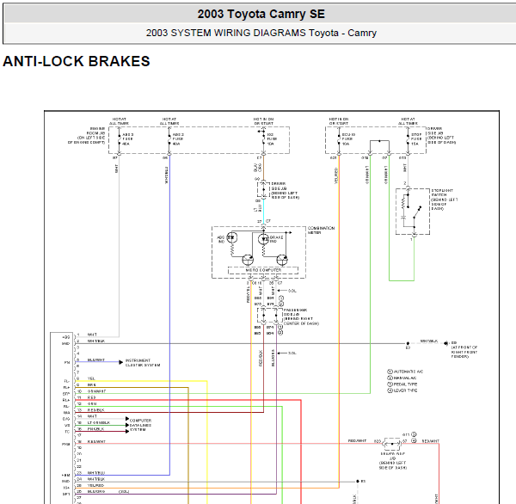Click the arrowhead ending the PNK/BLK wire
Screen dimensions: 516x504
click(127, 431)
